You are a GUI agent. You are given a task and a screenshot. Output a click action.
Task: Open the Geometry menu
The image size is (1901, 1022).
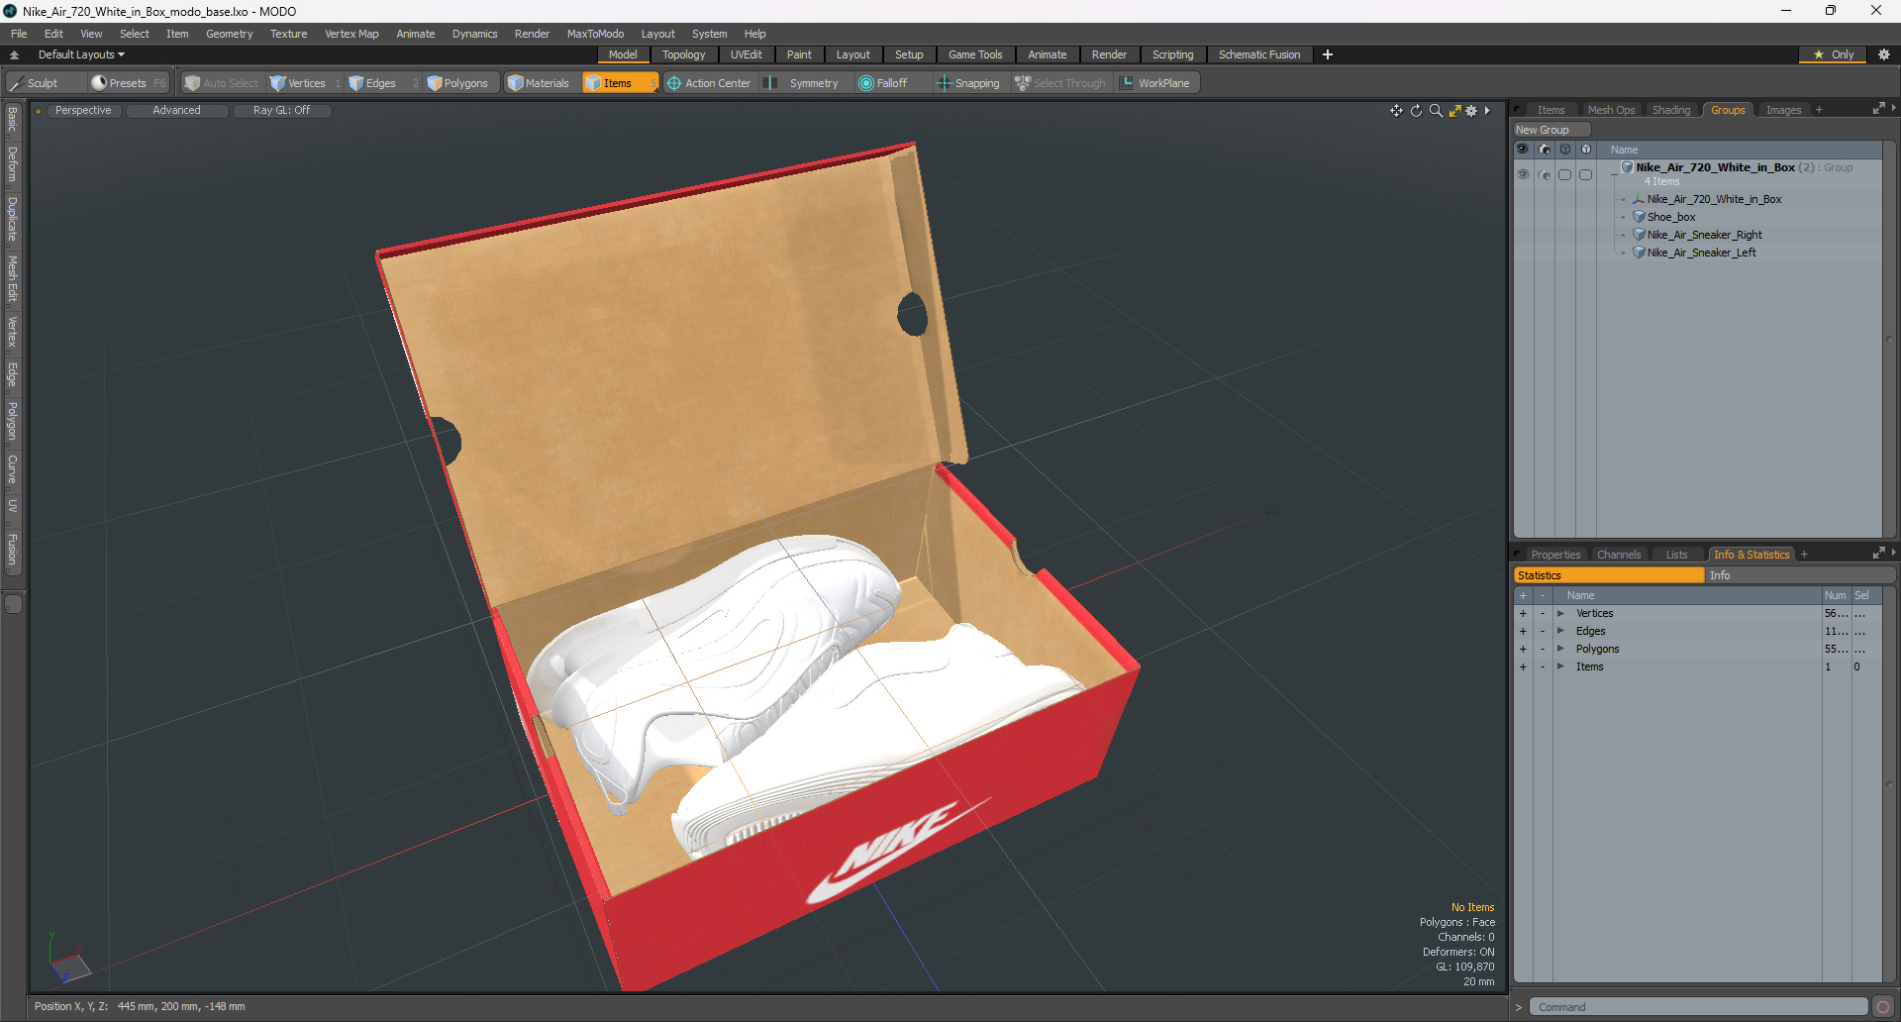click(x=229, y=34)
